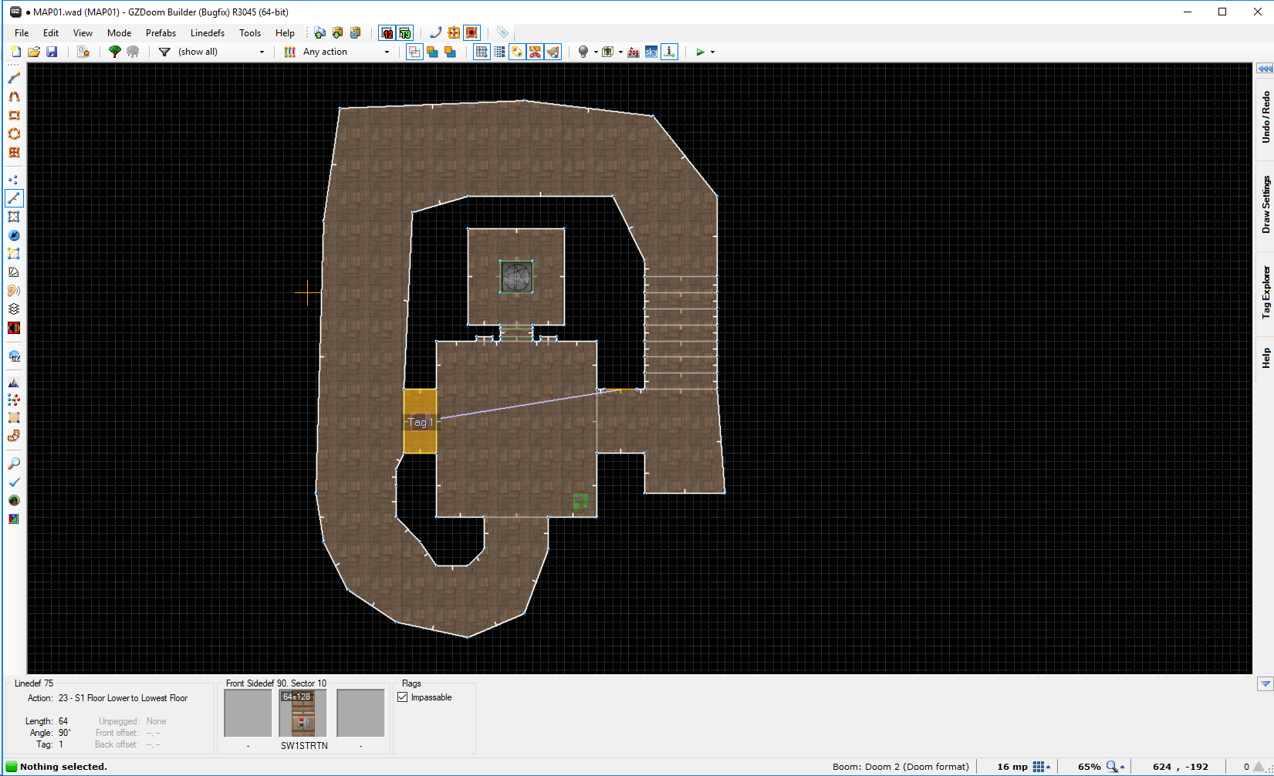Click the first yellow export icon in menu row

click(338, 32)
